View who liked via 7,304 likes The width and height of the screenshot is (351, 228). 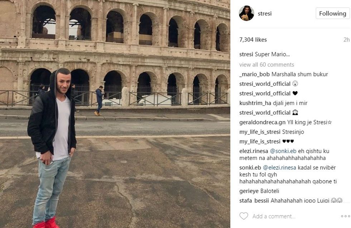pyautogui.click(x=253, y=40)
